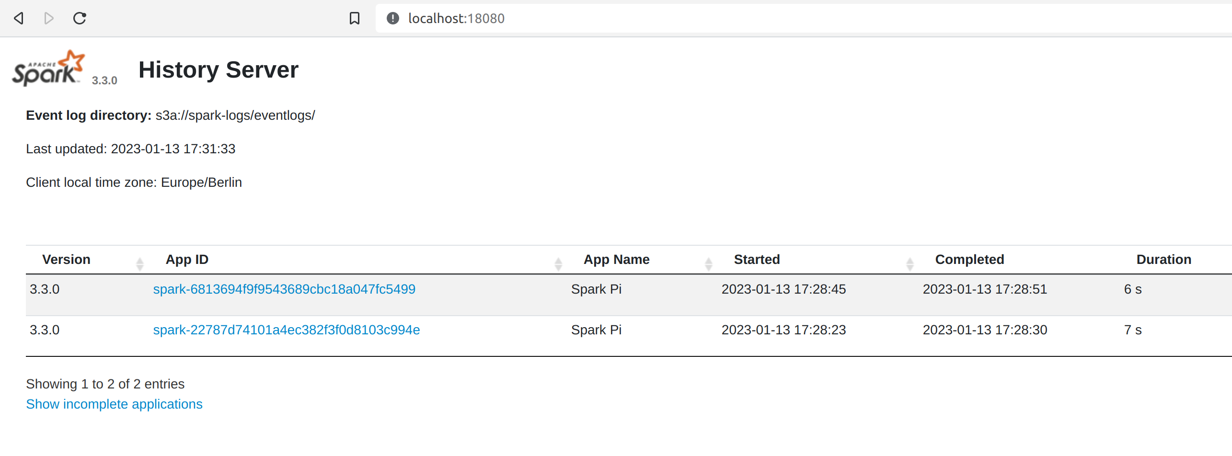Click the App ID column sort arrows

pos(558,263)
